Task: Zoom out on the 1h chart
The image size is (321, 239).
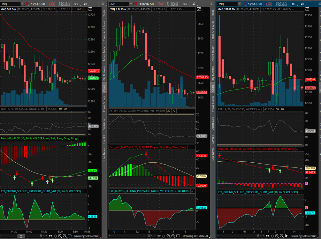Action: point(282,236)
